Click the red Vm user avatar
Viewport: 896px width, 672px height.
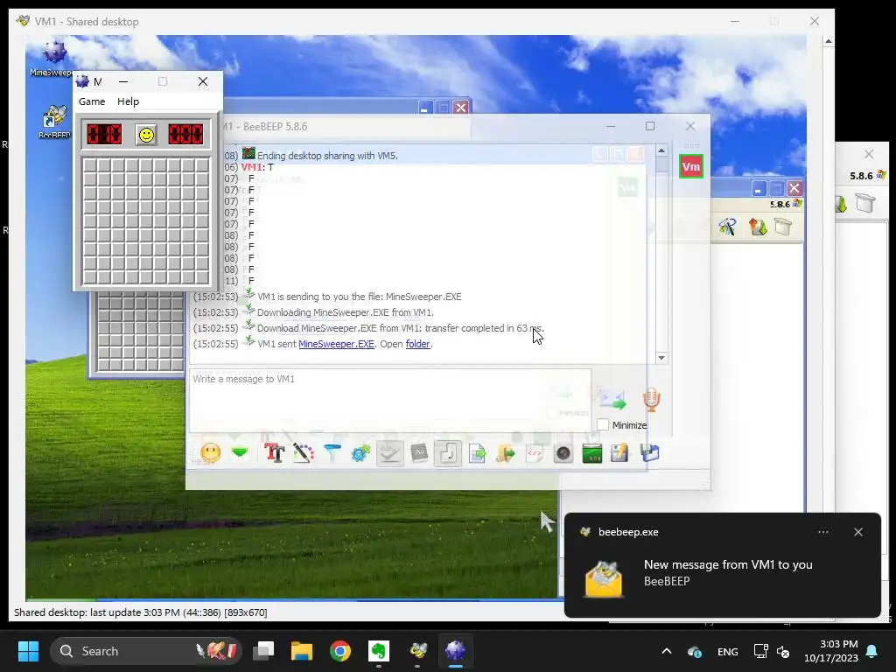tap(691, 167)
